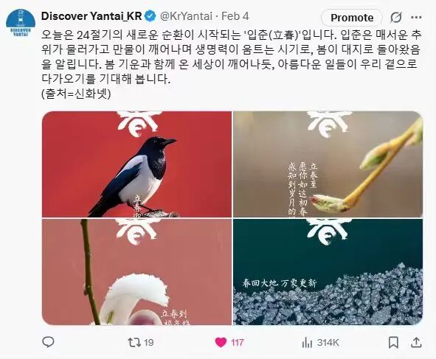Click the Discover Yantai_KR display name
Screen dimensions: 436x359
(91, 16)
